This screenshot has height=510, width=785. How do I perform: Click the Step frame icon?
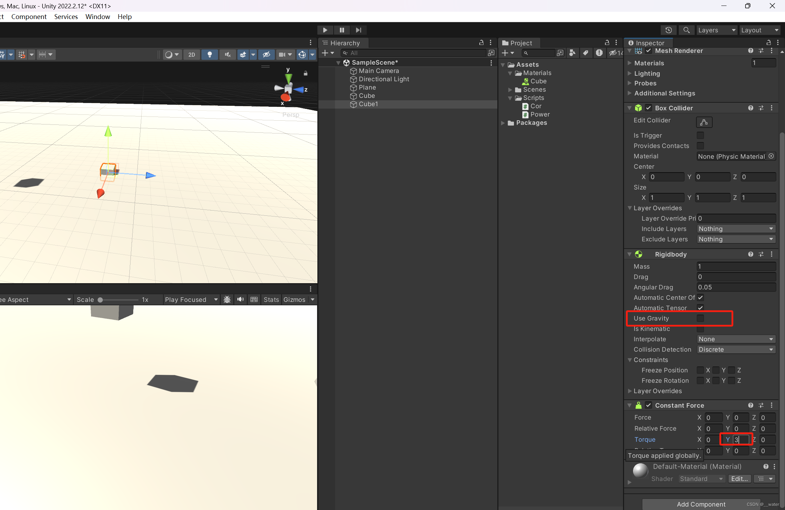coord(359,30)
